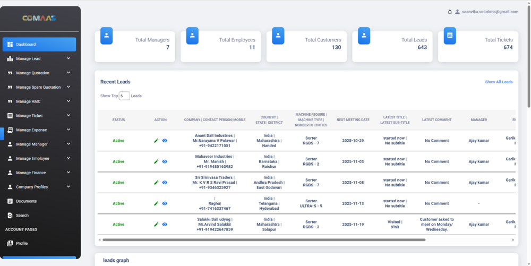531x266 pixels.
Task: Click the 2025-10-29 meeting date cell
Action: [x=353, y=141]
